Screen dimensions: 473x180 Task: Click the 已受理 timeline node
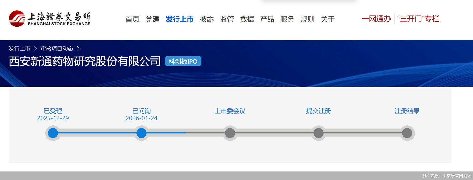coord(53,133)
